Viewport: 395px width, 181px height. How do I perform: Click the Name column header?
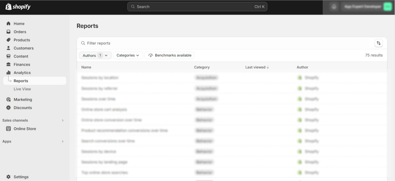[86, 67]
